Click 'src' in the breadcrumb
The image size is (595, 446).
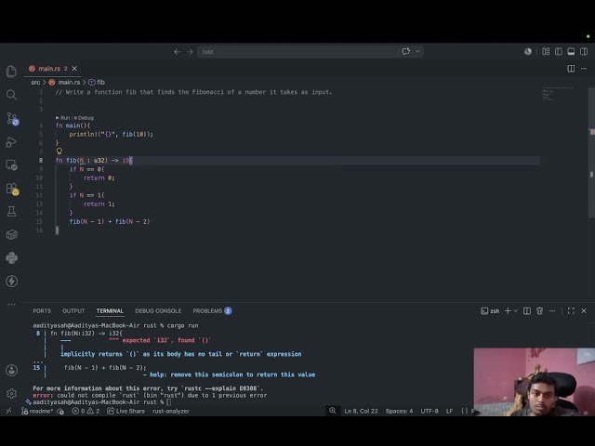coord(35,83)
